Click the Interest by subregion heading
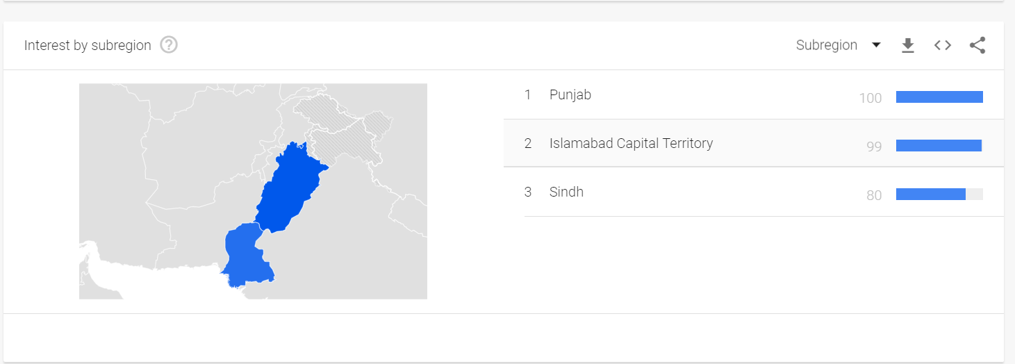This screenshot has width=1015, height=364. point(88,45)
